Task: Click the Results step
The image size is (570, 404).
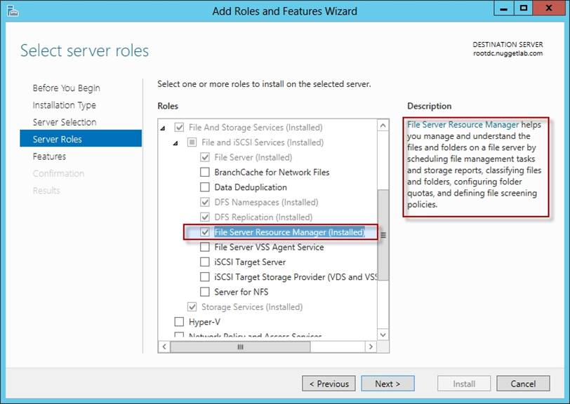Action: [46, 190]
